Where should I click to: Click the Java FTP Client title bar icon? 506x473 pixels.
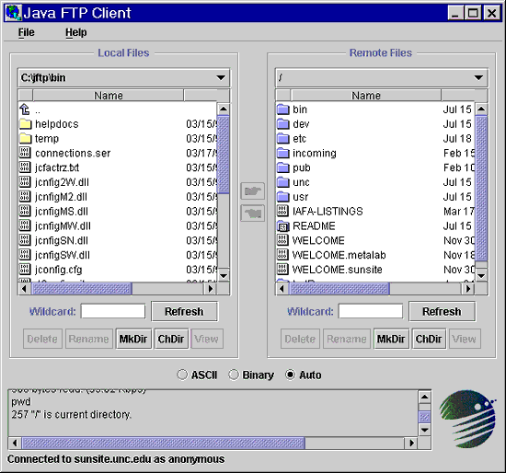point(14,13)
